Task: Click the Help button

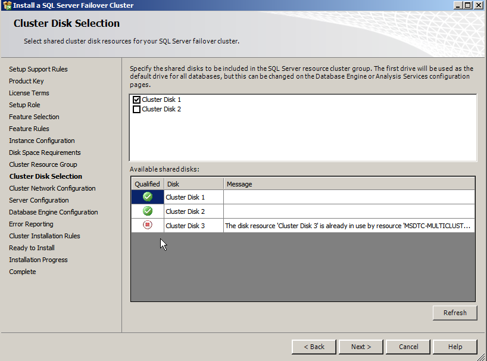Action: pos(455,346)
